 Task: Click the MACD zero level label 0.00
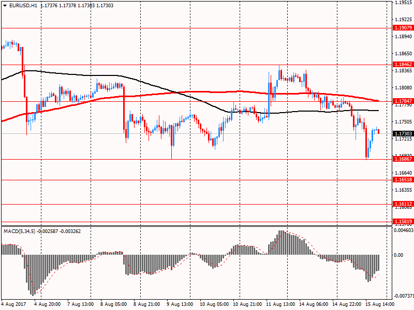tap(398, 255)
